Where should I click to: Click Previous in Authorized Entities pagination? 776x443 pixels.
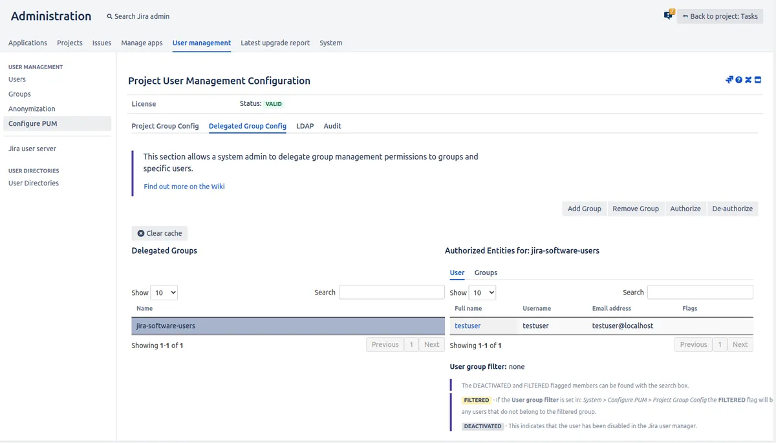click(694, 345)
